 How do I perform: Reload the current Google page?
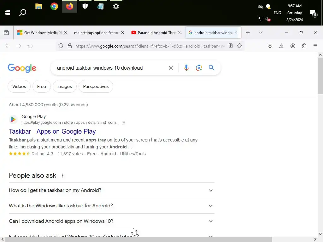point(30,46)
